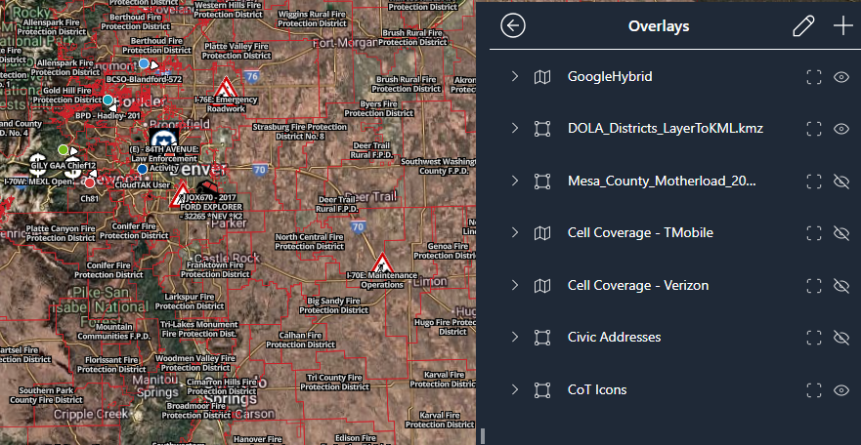Click the panel resize handle at bottom
Screen dimensions: 861x445
pos(481,434)
